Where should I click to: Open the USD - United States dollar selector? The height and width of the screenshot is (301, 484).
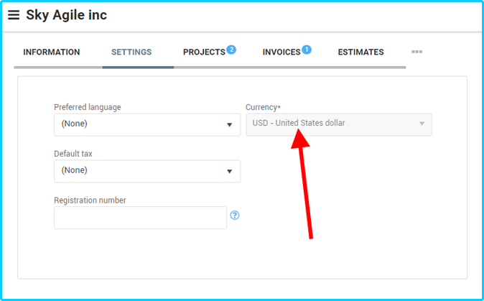[x=339, y=125]
